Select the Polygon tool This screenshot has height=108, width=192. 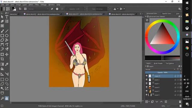(2, 40)
